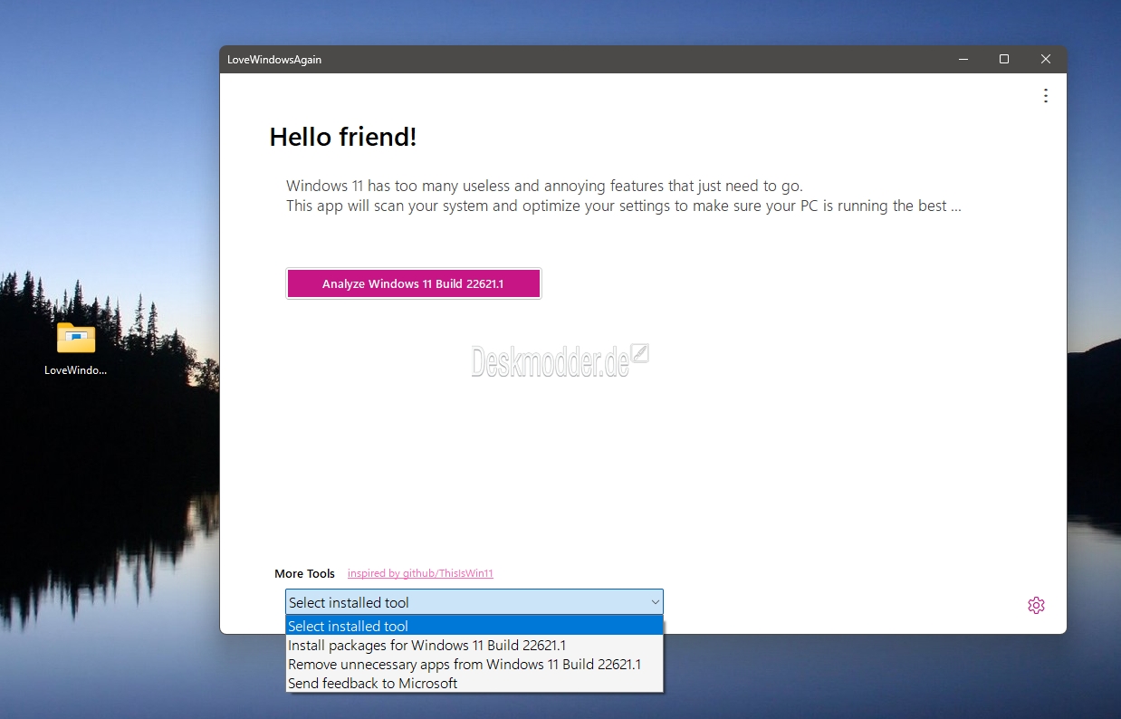The height and width of the screenshot is (719, 1121).
Task: Open the three-dot options menu
Action: tap(1046, 95)
